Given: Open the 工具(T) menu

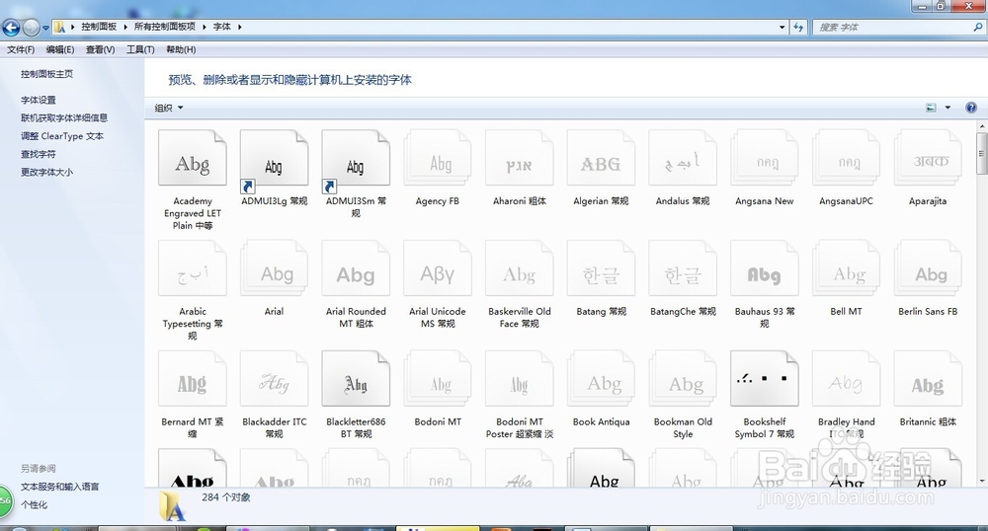Looking at the screenshot, I should [140, 49].
